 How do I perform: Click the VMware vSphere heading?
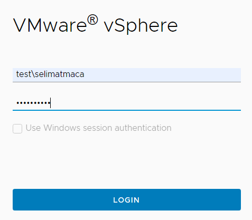coord(95,25)
